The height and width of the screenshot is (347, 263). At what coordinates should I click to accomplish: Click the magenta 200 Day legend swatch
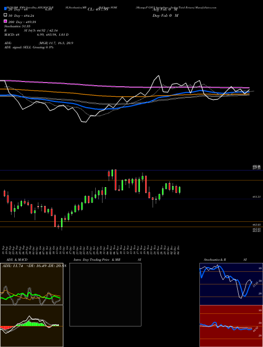tap(5, 21)
